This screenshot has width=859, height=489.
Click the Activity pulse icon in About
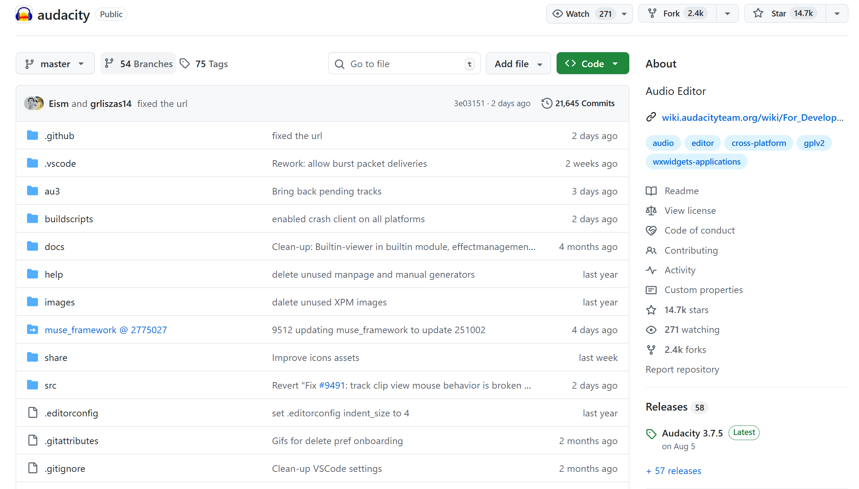coord(651,270)
